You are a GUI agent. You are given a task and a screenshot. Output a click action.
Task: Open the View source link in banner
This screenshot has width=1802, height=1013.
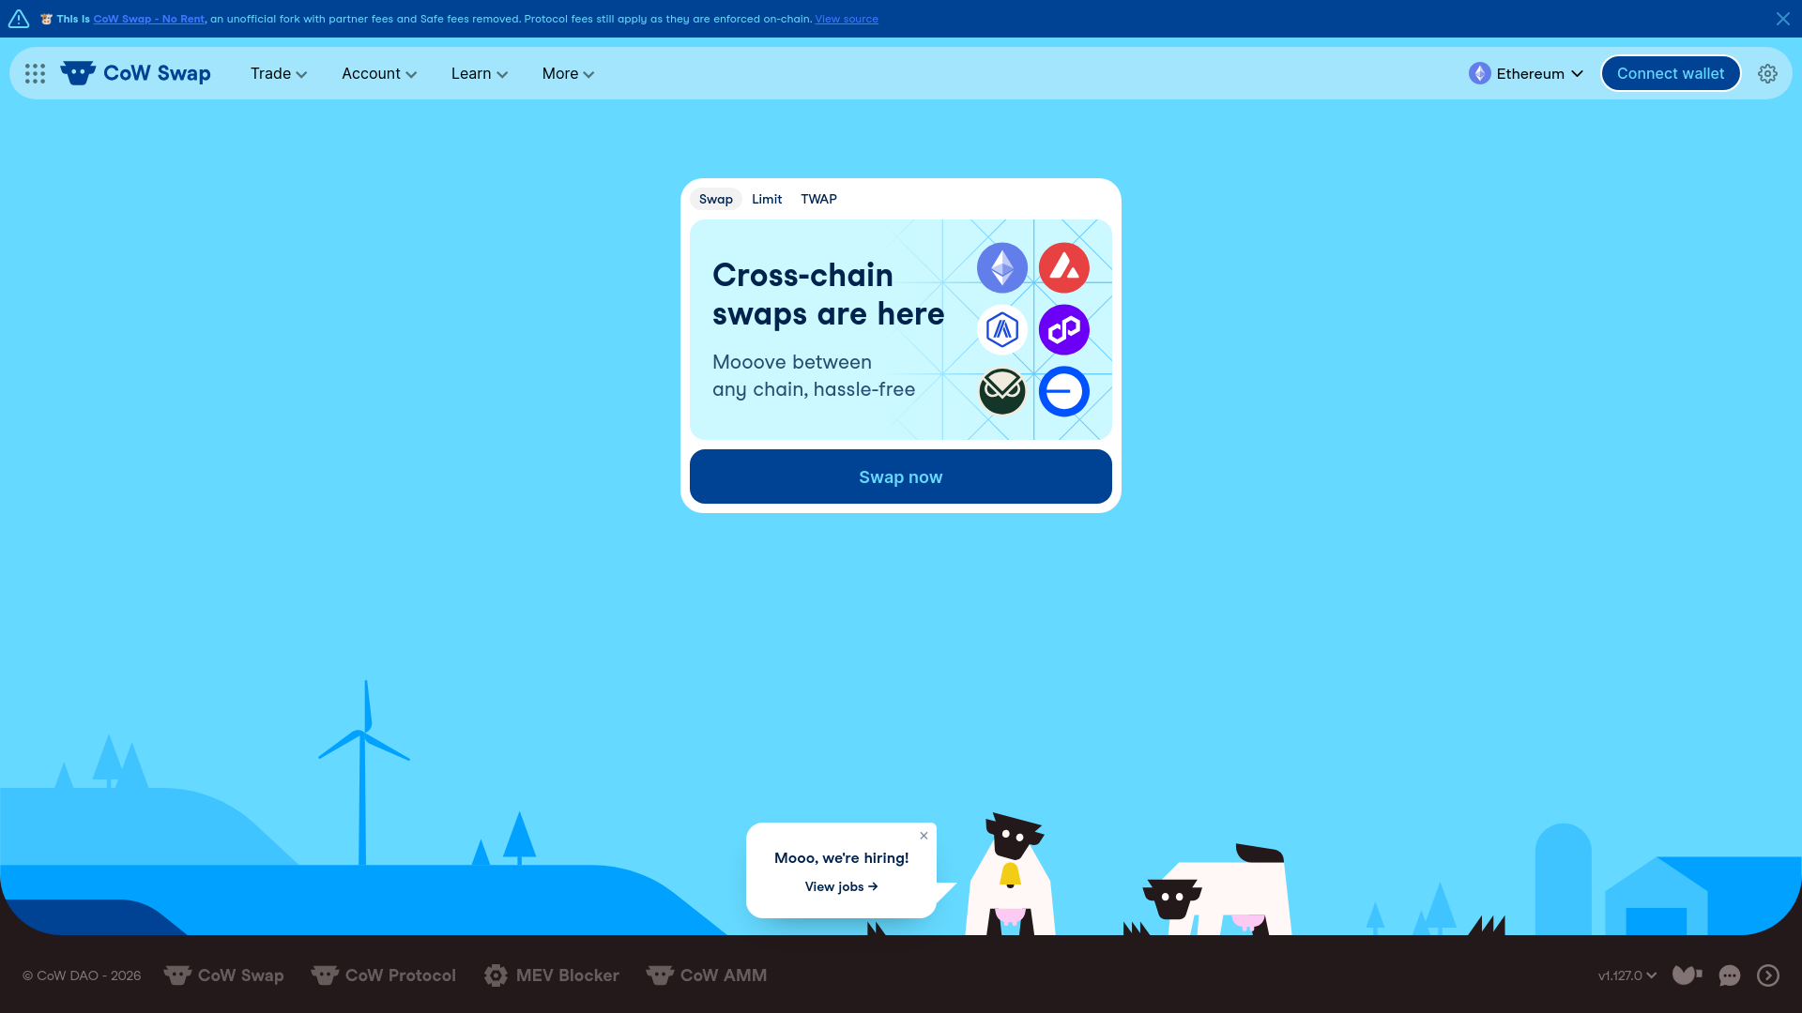pyautogui.click(x=847, y=19)
